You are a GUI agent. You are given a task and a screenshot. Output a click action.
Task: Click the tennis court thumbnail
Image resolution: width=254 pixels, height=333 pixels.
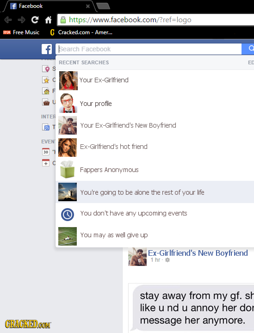pyautogui.click(x=68, y=236)
